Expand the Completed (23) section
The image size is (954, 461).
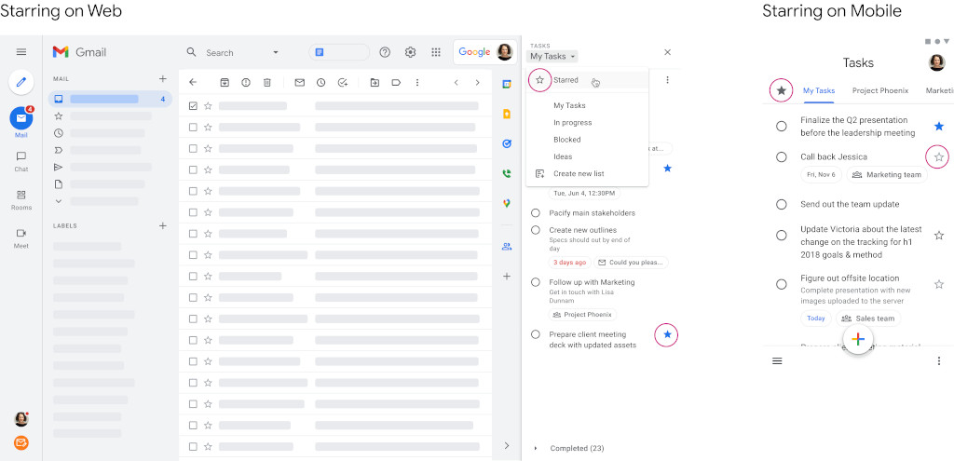536,448
